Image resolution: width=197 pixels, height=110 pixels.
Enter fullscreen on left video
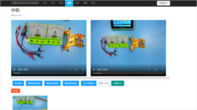pyautogui.click(x=76, y=70)
